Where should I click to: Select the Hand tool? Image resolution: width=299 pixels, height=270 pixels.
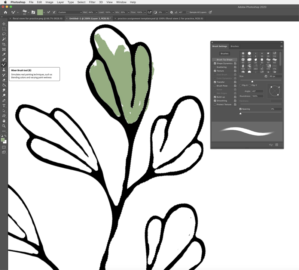pyautogui.click(x=4, y=121)
